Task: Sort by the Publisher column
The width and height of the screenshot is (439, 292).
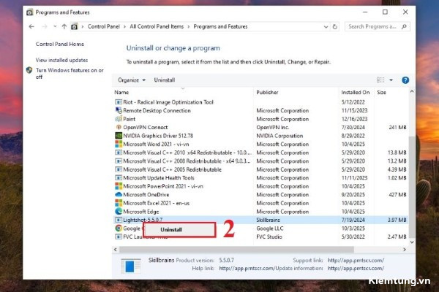Action: click(x=267, y=92)
